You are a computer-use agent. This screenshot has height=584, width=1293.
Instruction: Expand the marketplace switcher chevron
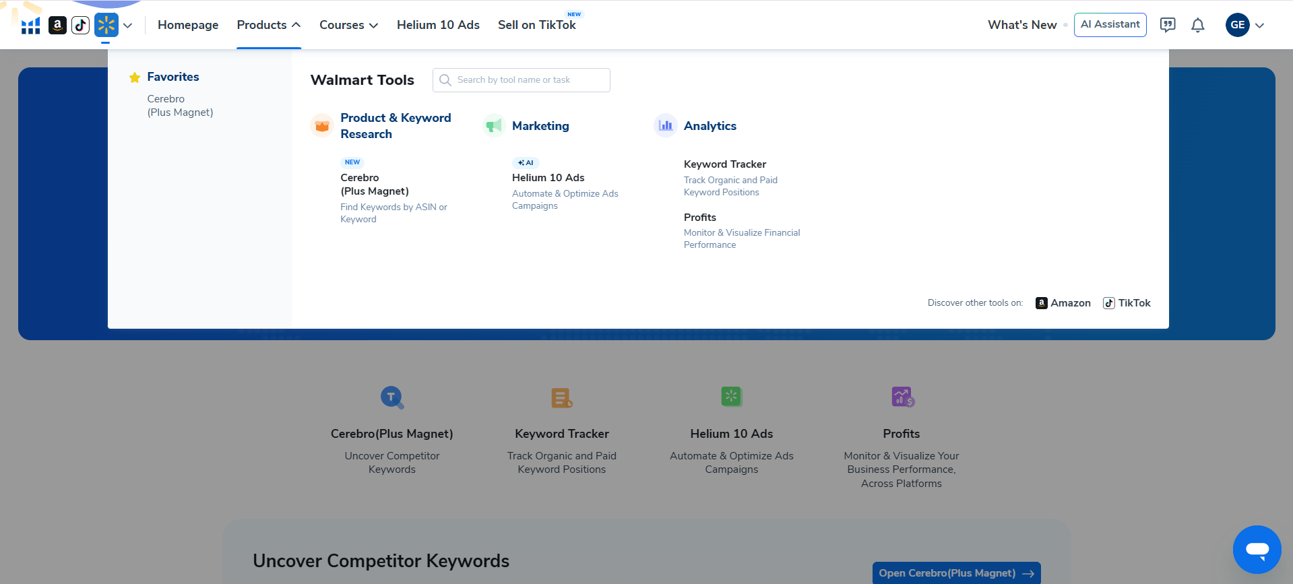coord(127,26)
